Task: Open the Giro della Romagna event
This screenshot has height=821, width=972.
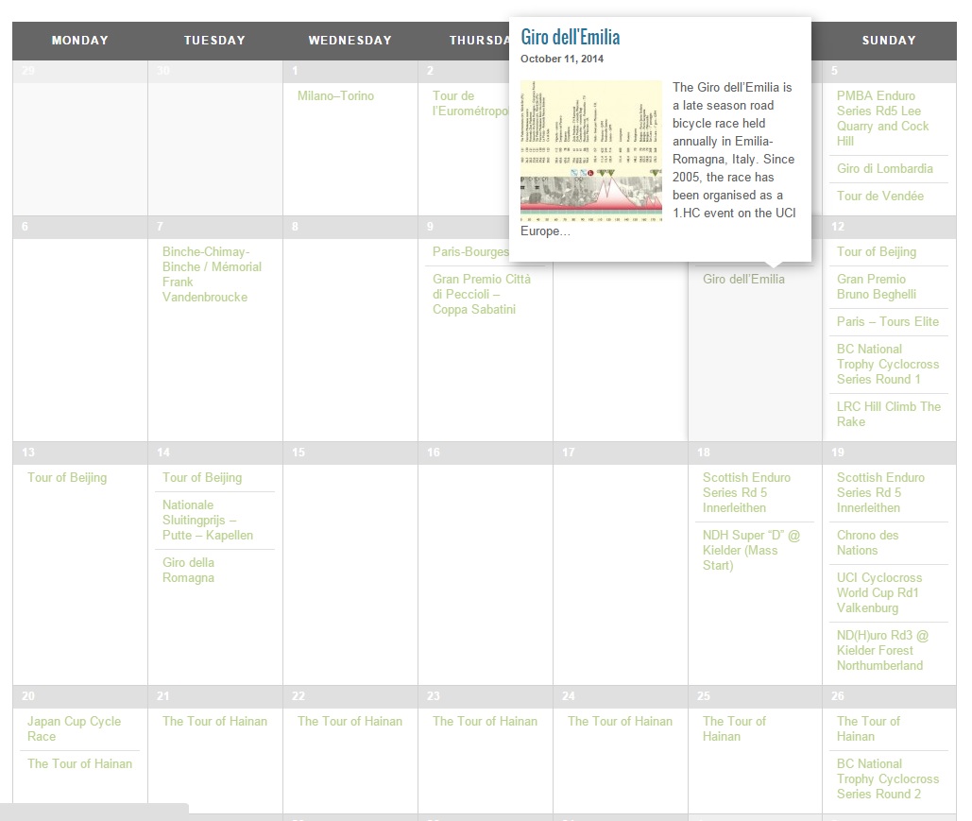Action: pyautogui.click(x=188, y=570)
